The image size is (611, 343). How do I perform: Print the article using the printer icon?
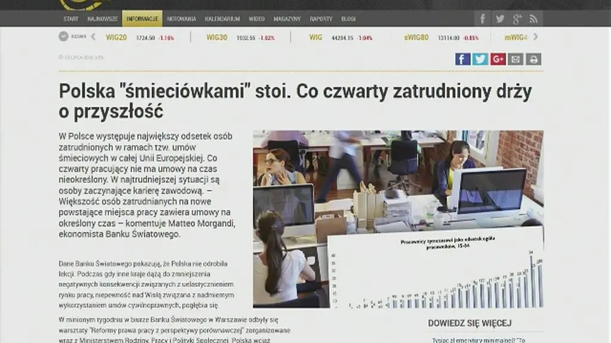(x=533, y=59)
